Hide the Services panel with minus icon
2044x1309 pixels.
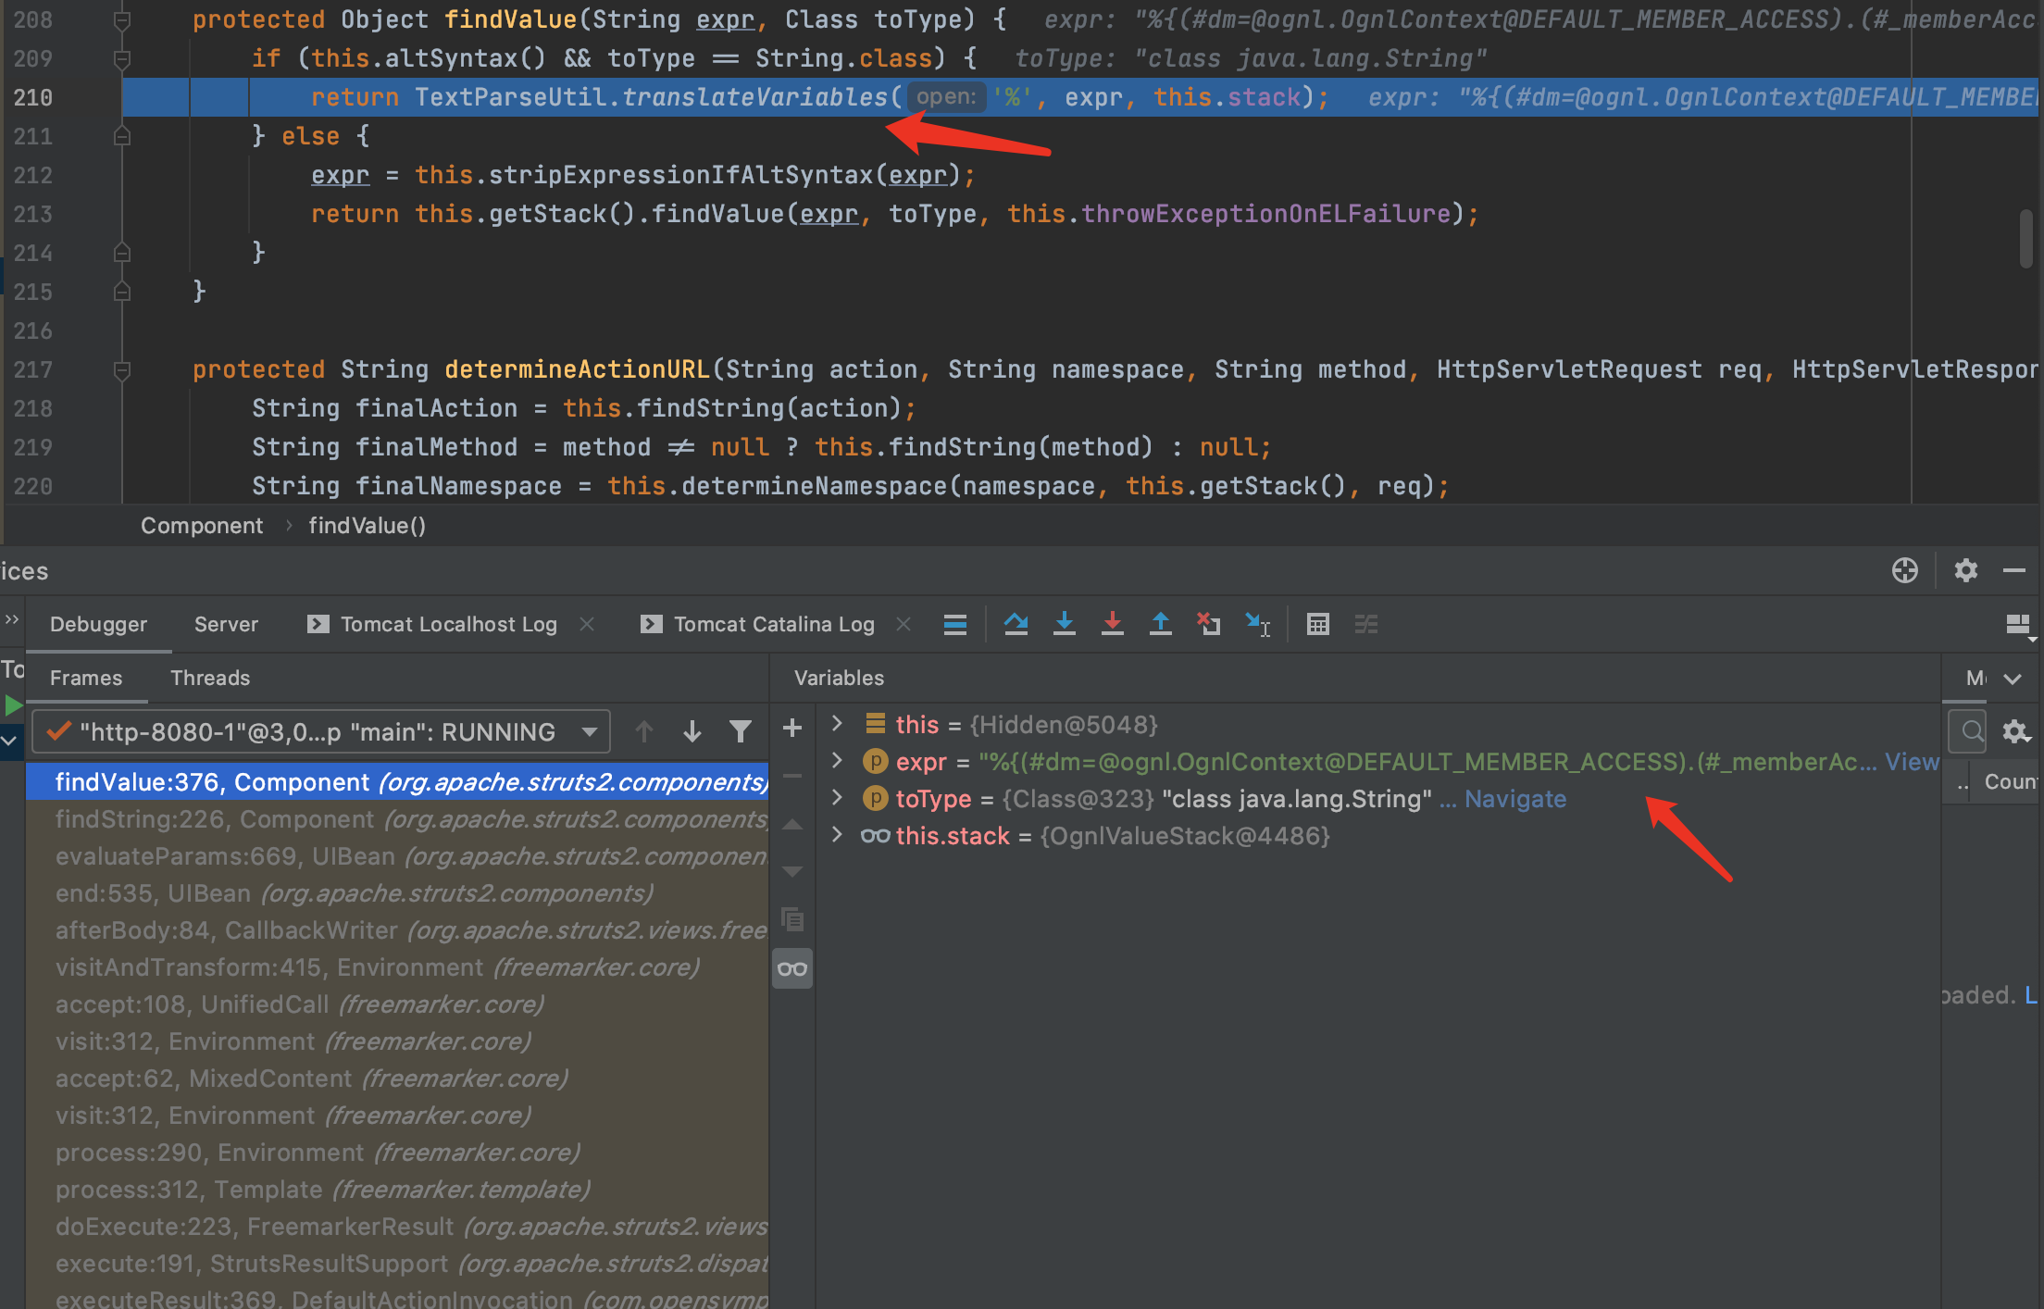pyautogui.click(x=2014, y=570)
